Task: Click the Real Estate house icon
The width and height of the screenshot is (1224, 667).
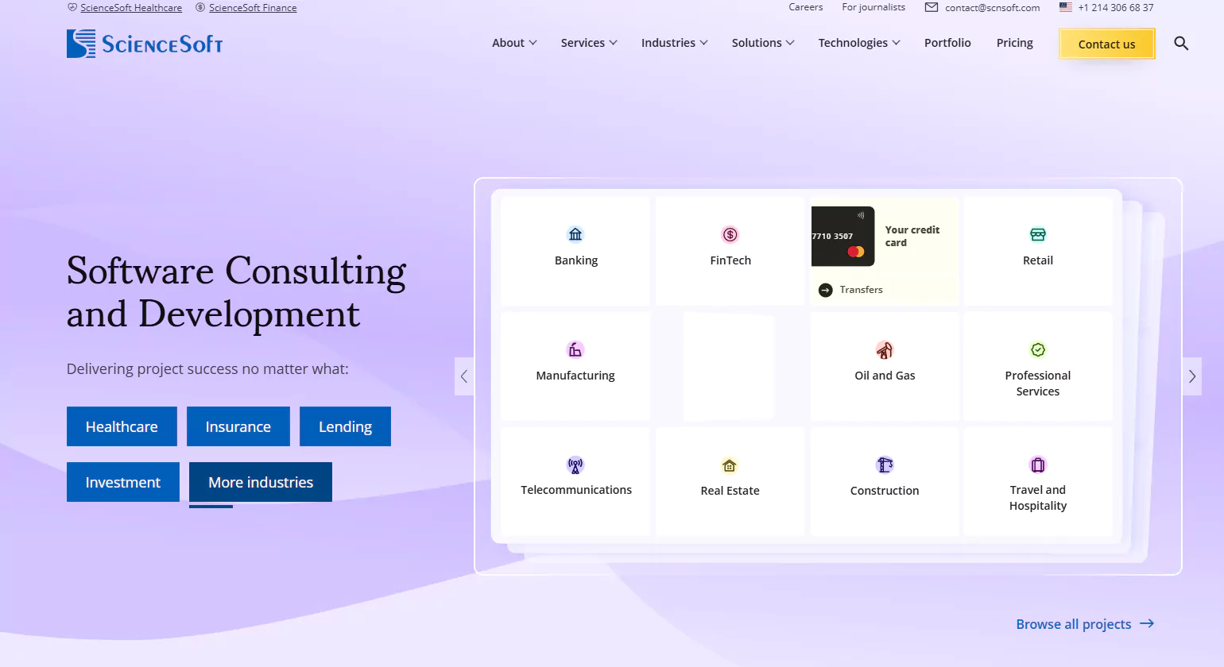Action: point(730,465)
